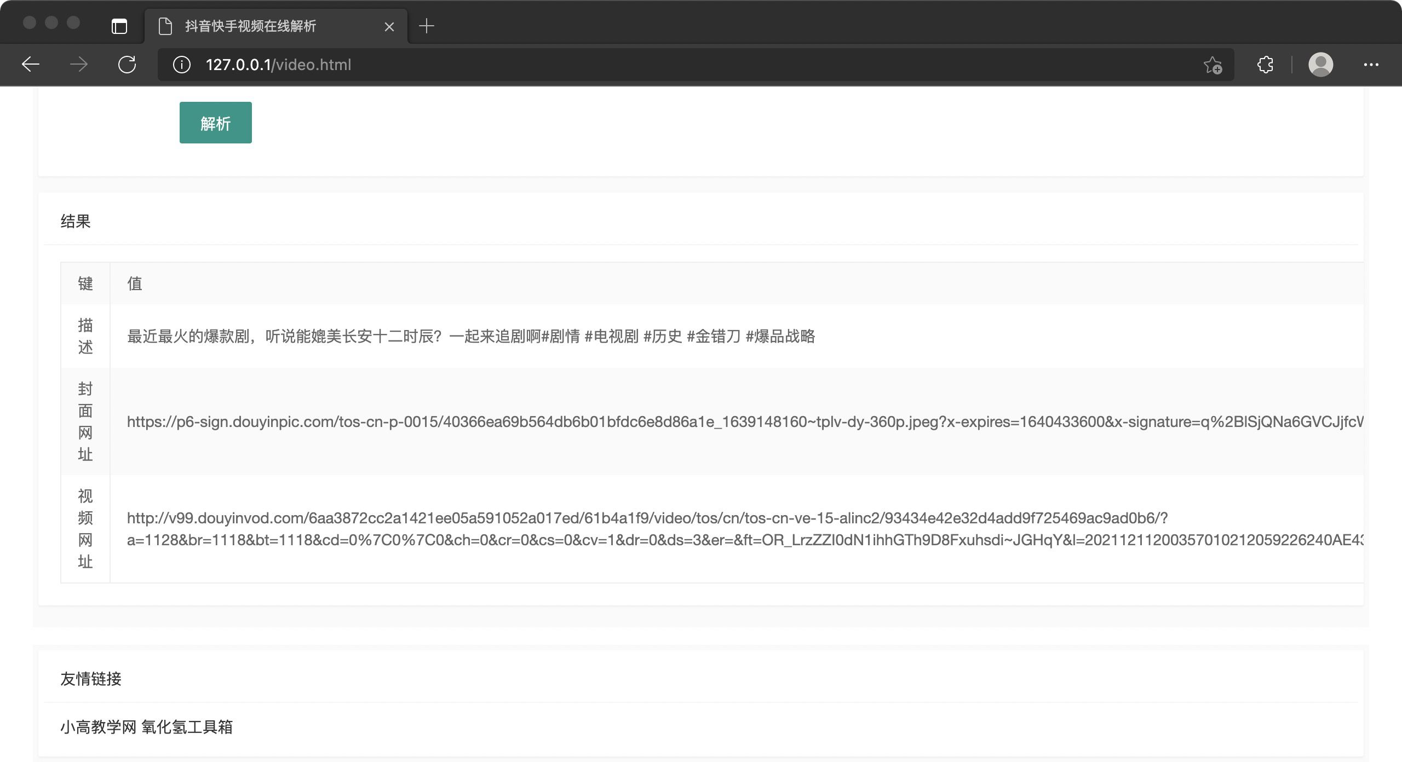
Task: Open the tab actions panel icon
Action: [119, 26]
